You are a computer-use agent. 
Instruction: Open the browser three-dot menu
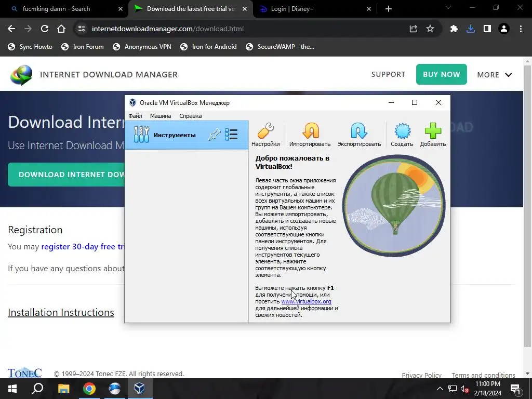(x=521, y=29)
